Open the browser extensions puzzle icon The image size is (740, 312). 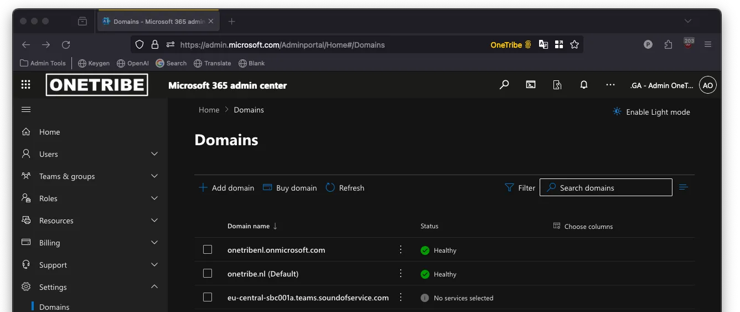pos(668,45)
